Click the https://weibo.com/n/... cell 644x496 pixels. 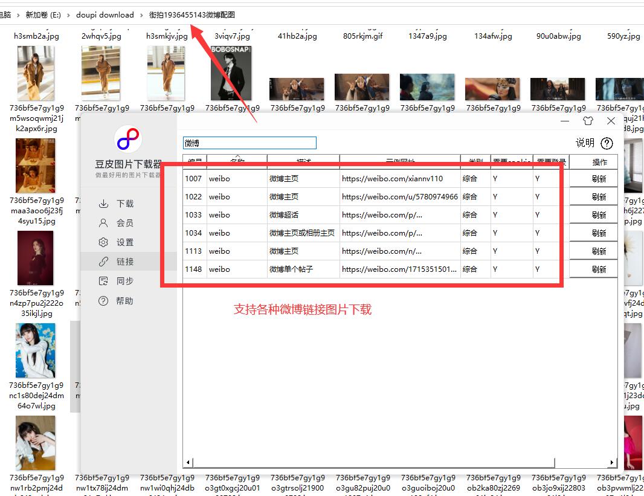coord(400,251)
